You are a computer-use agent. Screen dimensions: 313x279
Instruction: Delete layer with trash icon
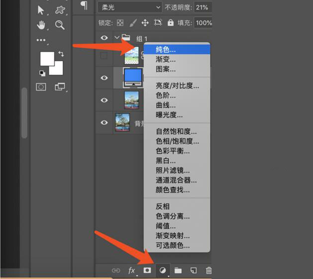coord(209,271)
